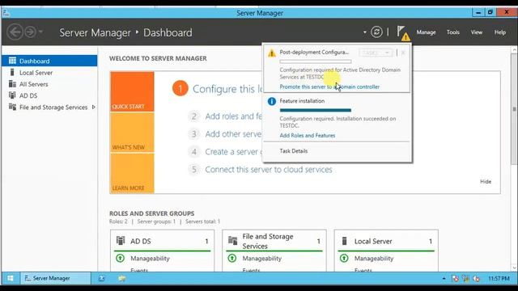518x291 pixels.
Task: Click the Local Server sidebar icon
Action: click(x=12, y=72)
